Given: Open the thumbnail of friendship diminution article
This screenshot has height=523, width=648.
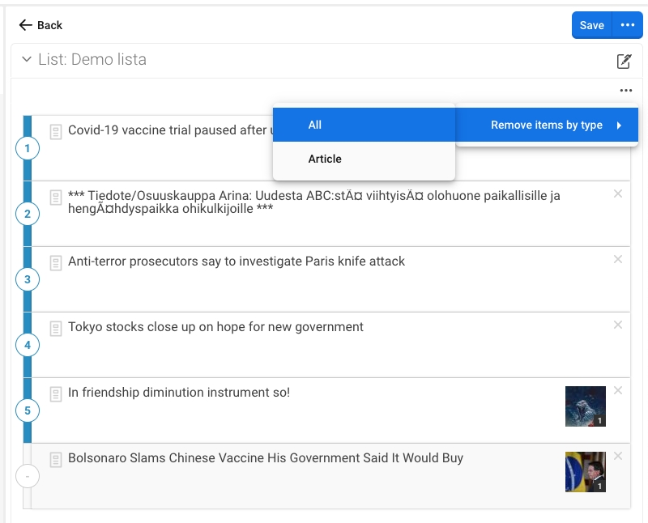Looking at the screenshot, I should [x=585, y=406].
